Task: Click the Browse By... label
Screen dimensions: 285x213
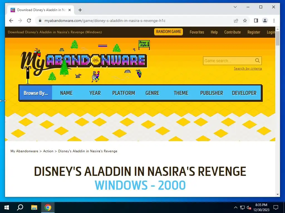Action: pos(36,93)
